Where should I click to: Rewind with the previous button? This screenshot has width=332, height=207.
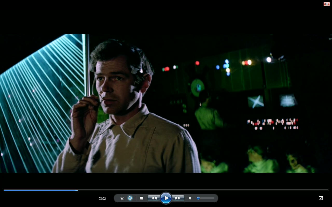[154, 198]
